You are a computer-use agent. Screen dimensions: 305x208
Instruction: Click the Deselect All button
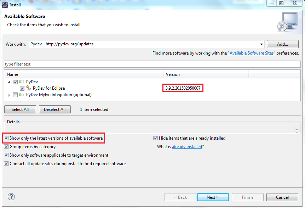click(54, 109)
